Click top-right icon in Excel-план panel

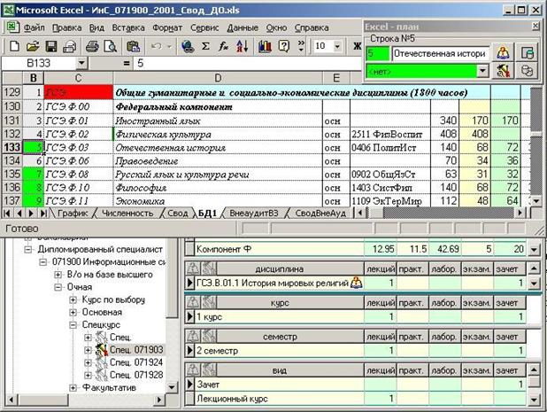(527, 53)
